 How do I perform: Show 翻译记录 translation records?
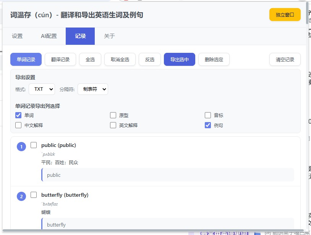(60, 59)
